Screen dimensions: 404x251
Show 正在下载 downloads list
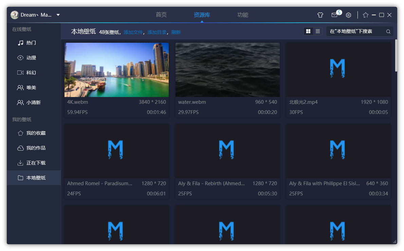tap(34, 163)
